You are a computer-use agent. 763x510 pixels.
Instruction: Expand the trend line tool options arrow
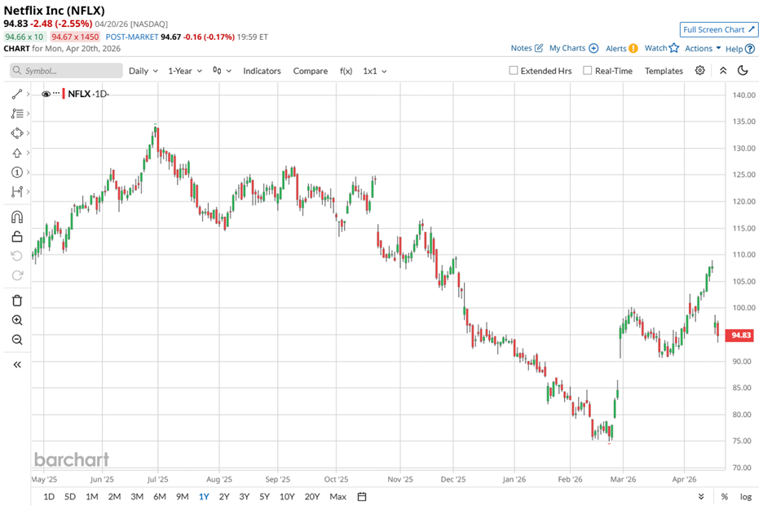[29, 94]
